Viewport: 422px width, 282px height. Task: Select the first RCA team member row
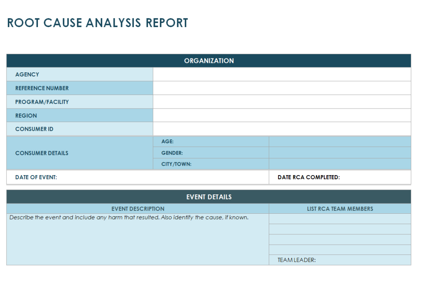(340, 219)
